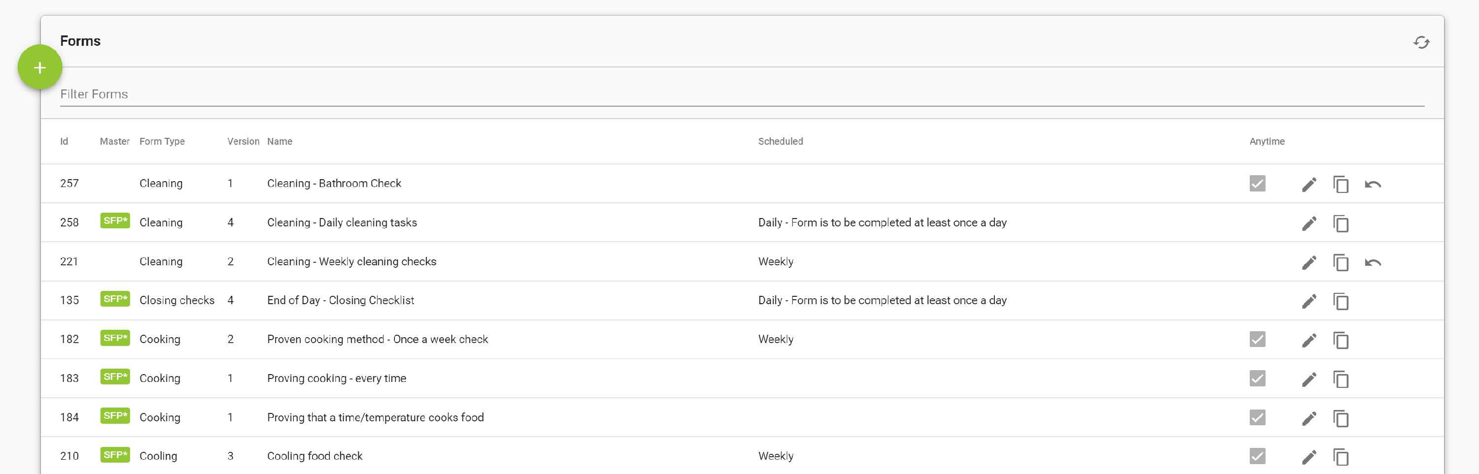Screen dimensions: 1479x474
Task: Refresh the Forms list
Action: [1421, 42]
